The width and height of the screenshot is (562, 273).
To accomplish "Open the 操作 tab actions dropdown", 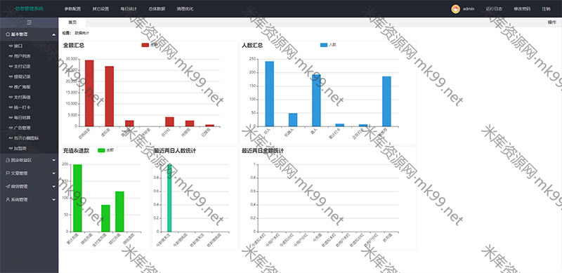I will coord(552,22).
